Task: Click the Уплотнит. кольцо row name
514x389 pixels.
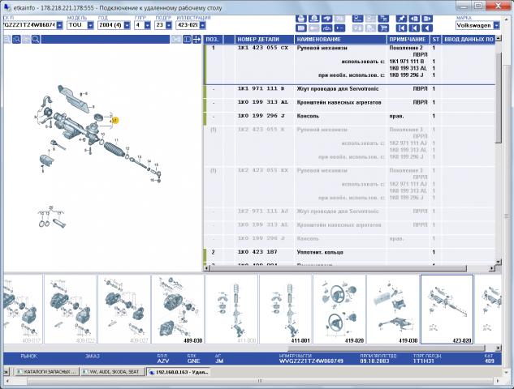Action: [320, 252]
